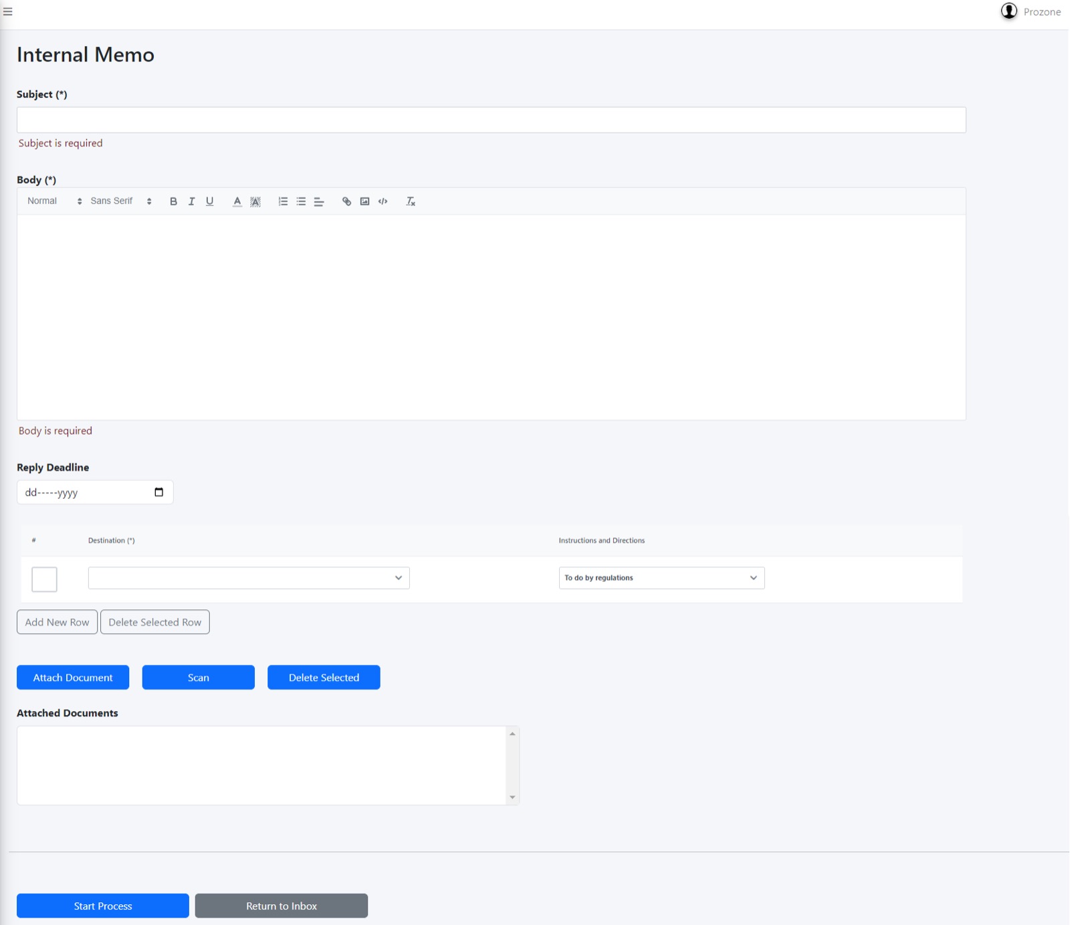Click the Attach Document button
The width and height of the screenshot is (1070, 925).
pyautogui.click(x=73, y=678)
